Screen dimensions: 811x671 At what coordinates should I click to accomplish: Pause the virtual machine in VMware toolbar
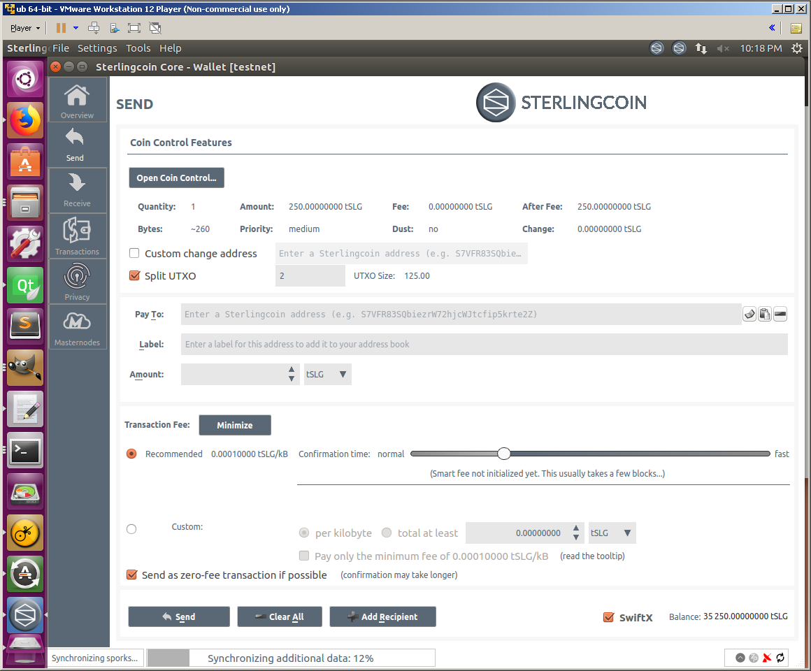click(61, 28)
